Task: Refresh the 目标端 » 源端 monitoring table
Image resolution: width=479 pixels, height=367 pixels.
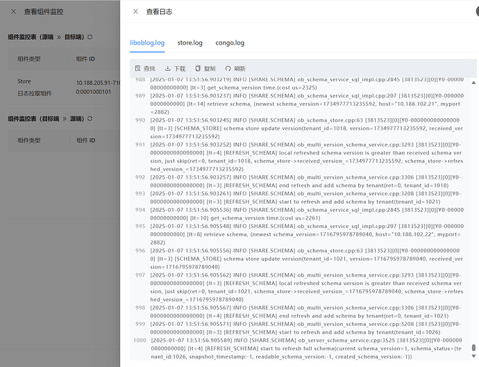Action: coord(90,119)
